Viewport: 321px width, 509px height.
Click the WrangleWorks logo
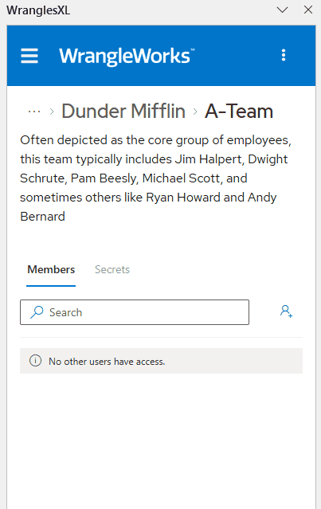tap(127, 57)
